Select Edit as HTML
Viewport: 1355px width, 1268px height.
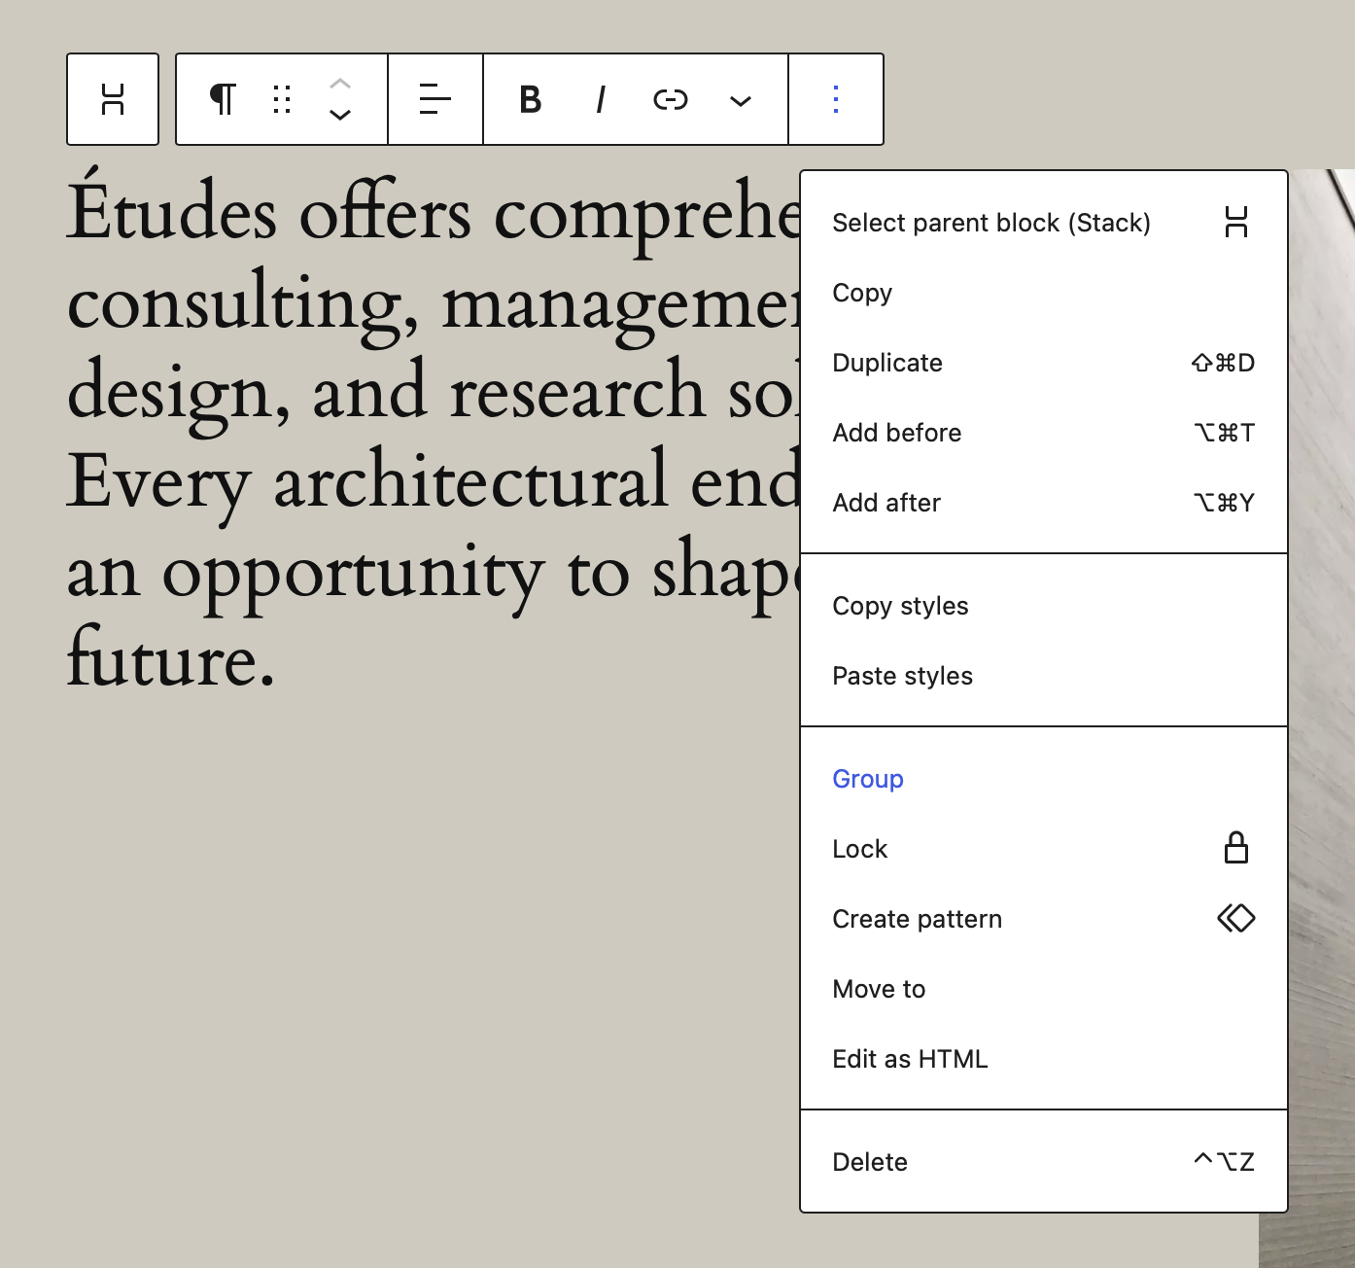pos(910,1058)
